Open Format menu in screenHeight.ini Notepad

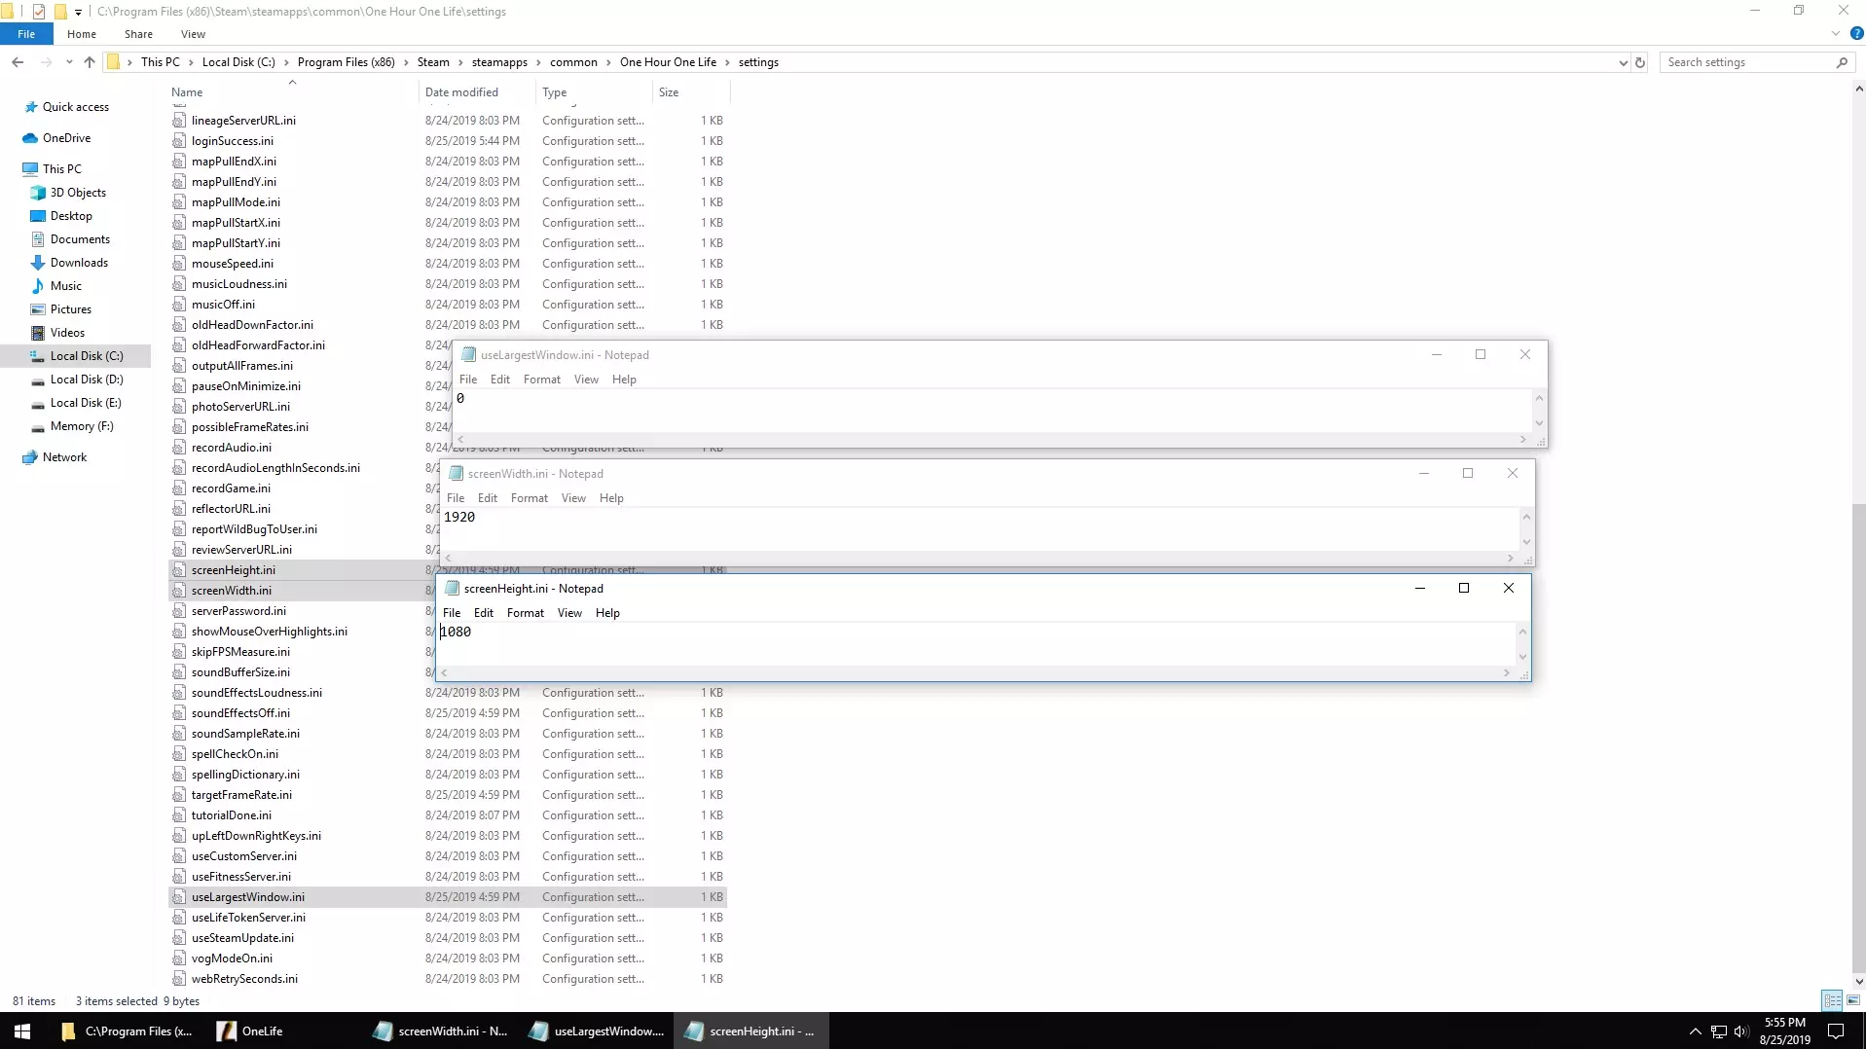click(526, 613)
